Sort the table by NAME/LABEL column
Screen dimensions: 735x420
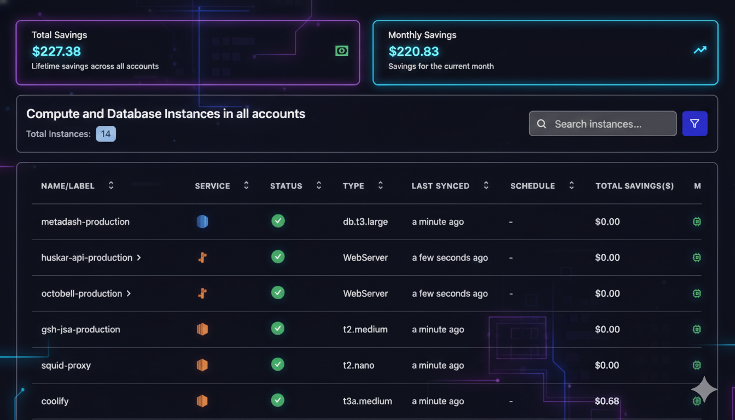pyautogui.click(x=111, y=185)
